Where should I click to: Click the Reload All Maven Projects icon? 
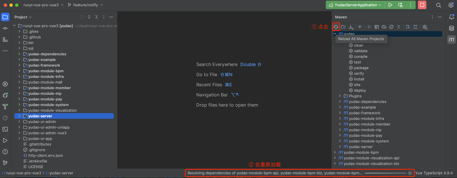[x=336, y=27]
